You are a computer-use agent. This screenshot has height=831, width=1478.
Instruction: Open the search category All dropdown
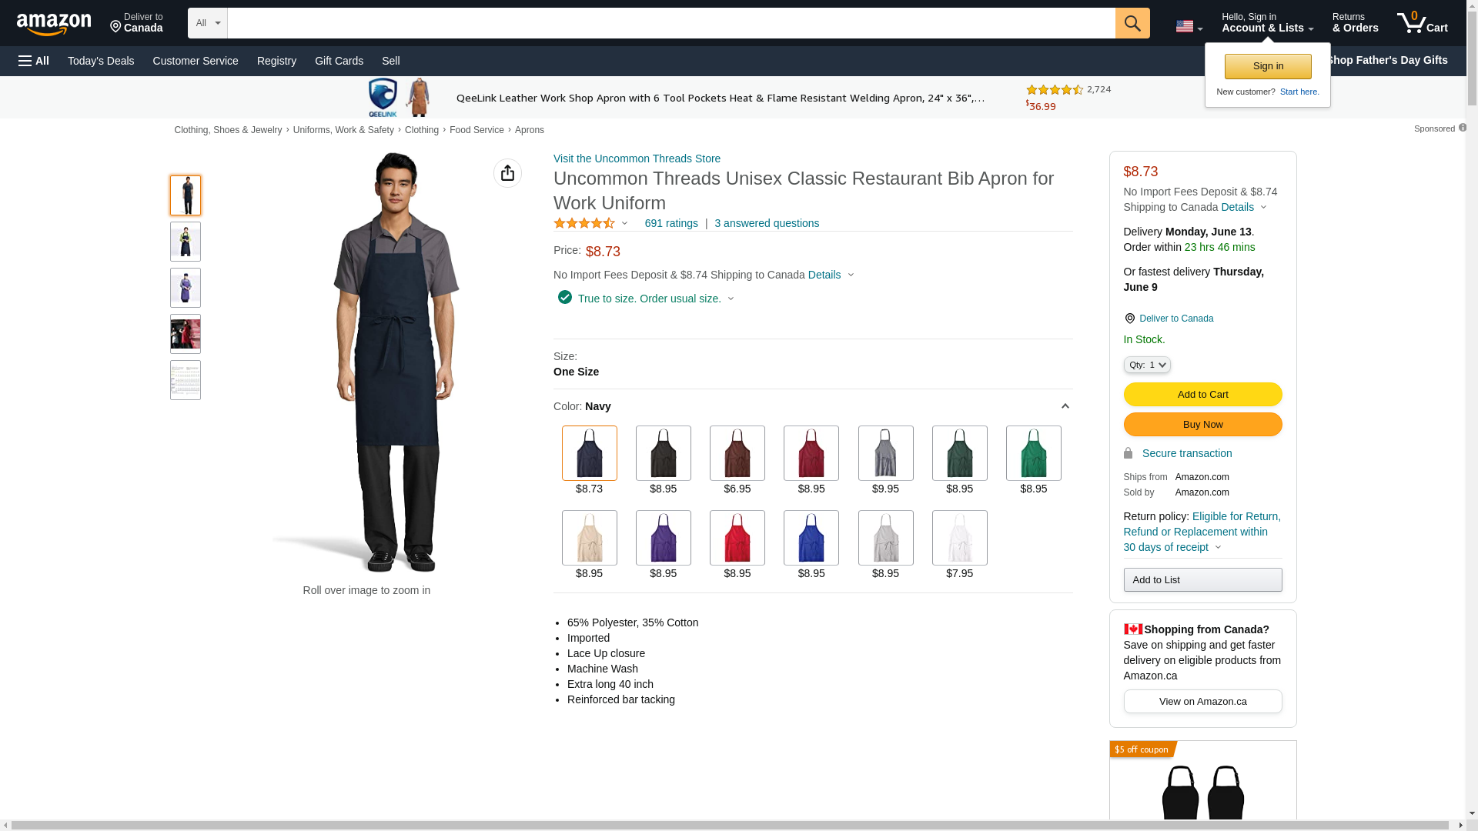click(207, 23)
